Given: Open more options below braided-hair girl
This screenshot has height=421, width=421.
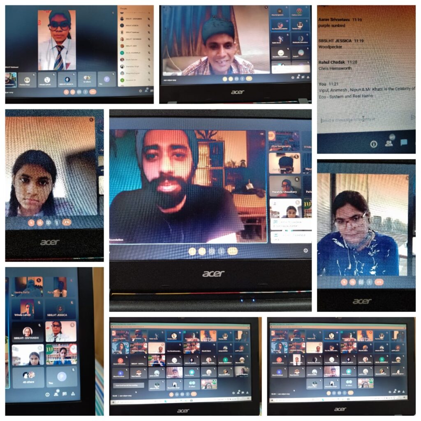Looking at the screenshot, I should (57, 222).
